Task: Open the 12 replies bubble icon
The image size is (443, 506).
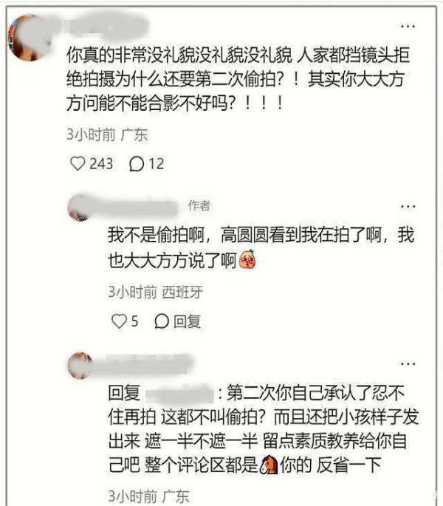Action: [x=137, y=164]
